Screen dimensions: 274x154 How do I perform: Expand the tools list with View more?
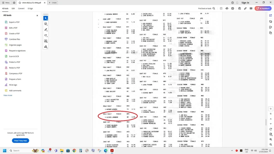[8, 95]
